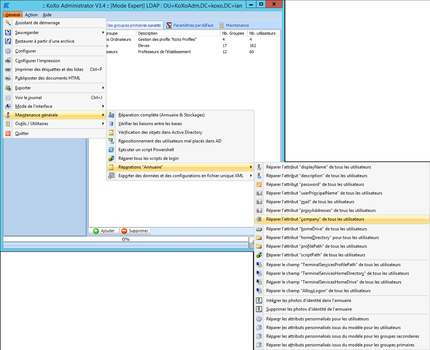The image size is (430, 350).
Task: Click the Configurer gear icon
Action: point(8,51)
